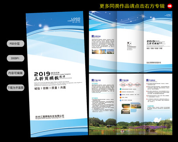Click the 产品特点 section header icon
178x142 pixels.
click(x=147, y=80)
